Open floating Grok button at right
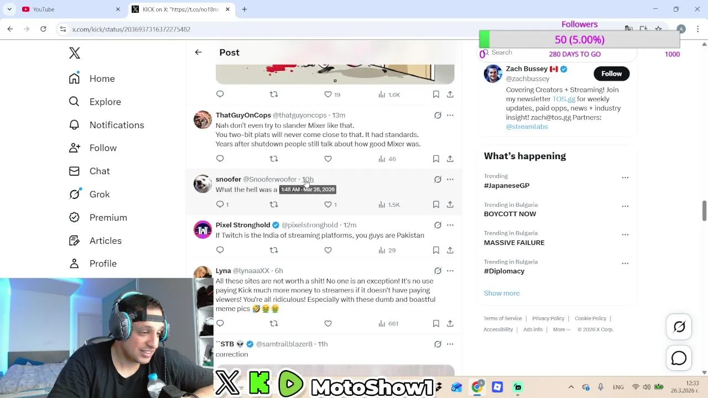 [679, 327]
